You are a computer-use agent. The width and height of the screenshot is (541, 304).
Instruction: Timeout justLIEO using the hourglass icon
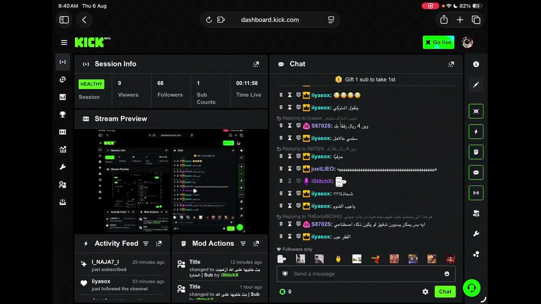[290, 168]
